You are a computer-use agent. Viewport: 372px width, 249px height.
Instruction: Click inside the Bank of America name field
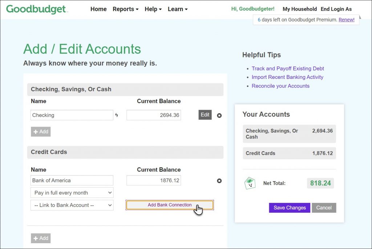click(72, 180)
